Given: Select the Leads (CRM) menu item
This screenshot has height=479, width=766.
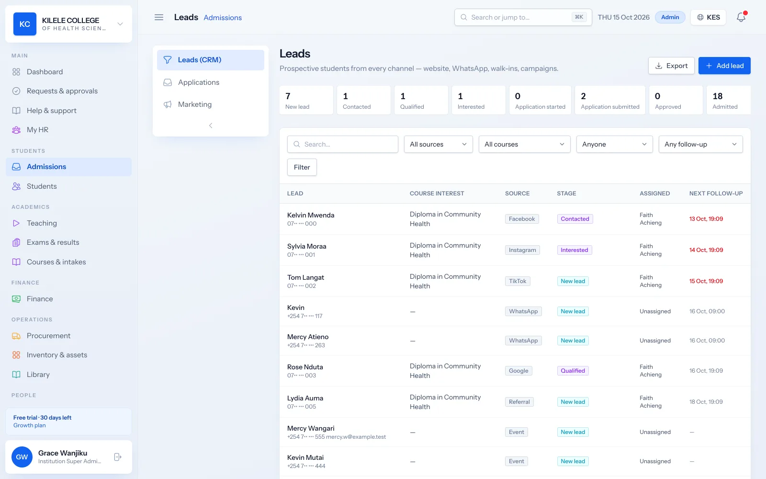Looking at the screenshot, I should (x=211, y=60).
